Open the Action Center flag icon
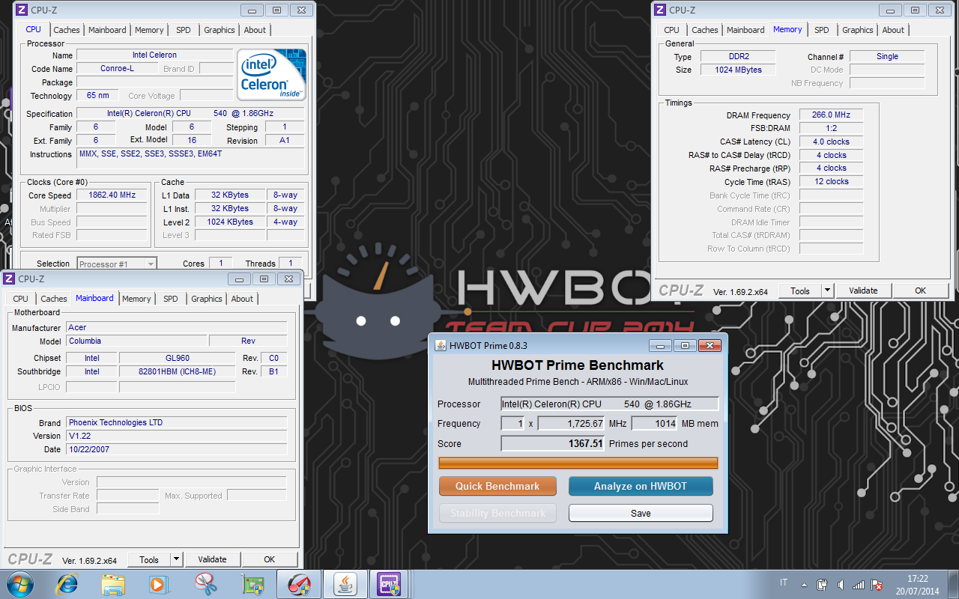 (x=877, y=584)
